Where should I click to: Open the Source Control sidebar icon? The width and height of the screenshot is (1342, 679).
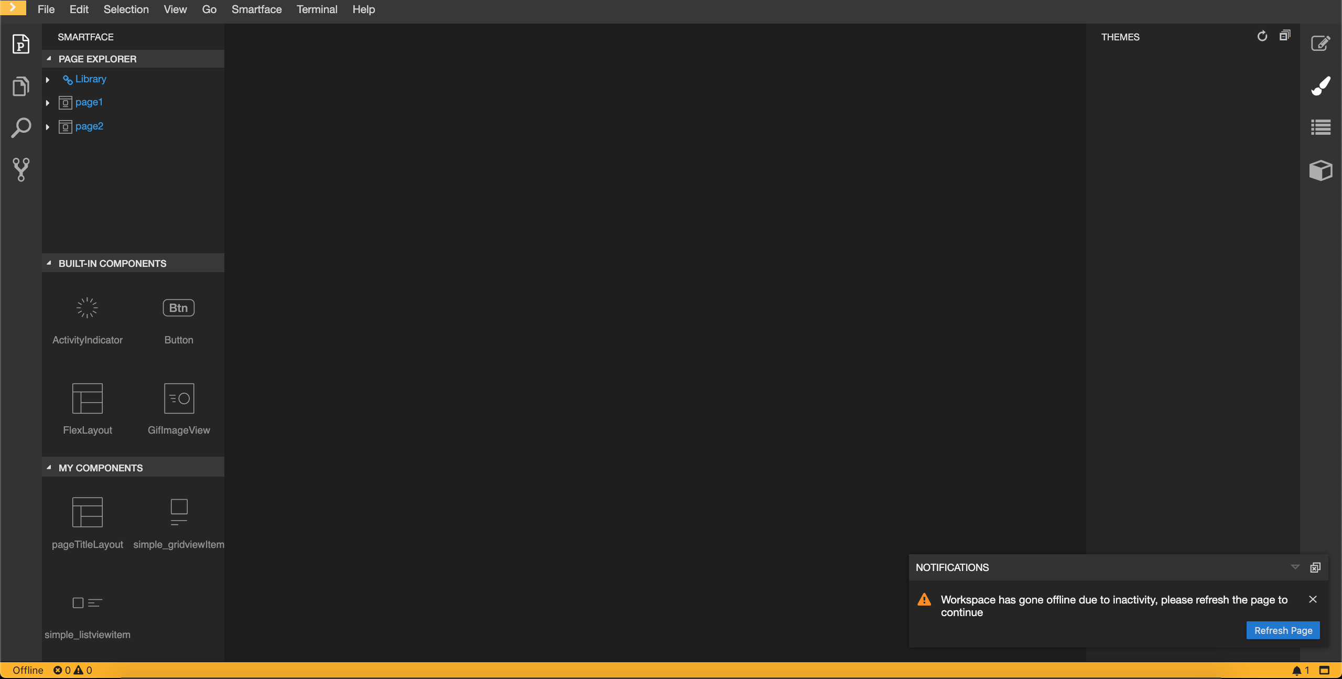coord(20,169)
